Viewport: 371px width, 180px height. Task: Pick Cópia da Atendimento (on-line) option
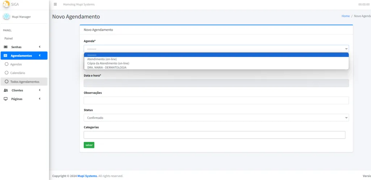(108, 63)
